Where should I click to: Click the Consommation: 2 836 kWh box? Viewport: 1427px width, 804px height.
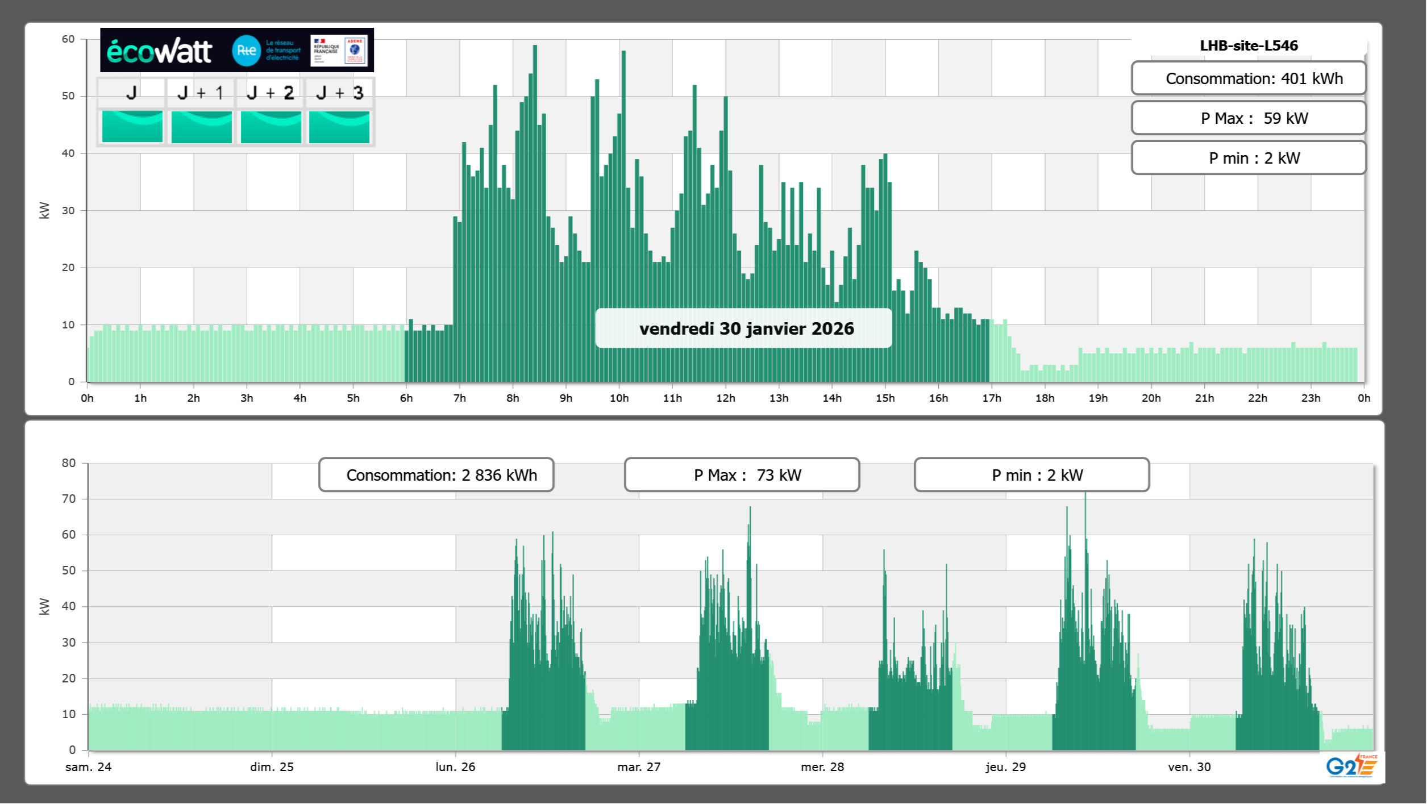pyautogui.click(x=436, y=475)
